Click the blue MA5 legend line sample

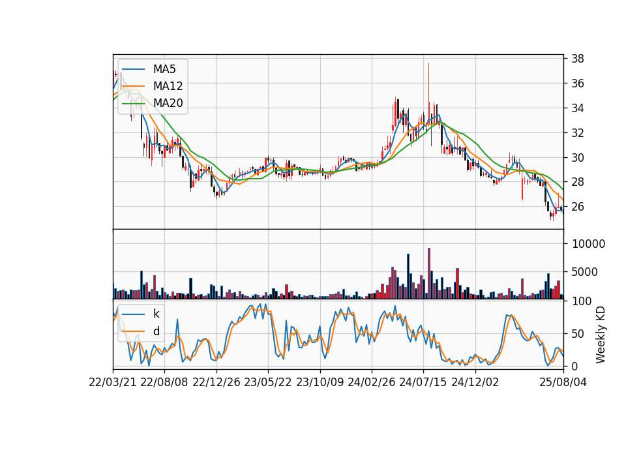(x=133, y=69)
